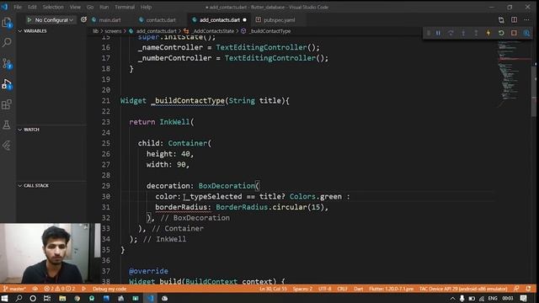Open changes compare icon in editor title

[501, 20]
